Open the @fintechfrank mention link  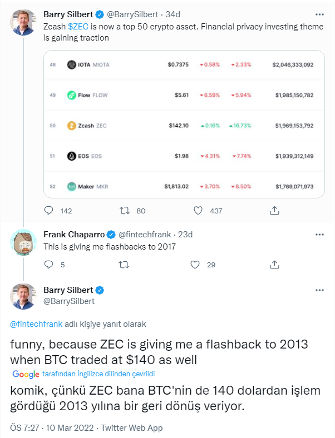click(x=32, y=323)
